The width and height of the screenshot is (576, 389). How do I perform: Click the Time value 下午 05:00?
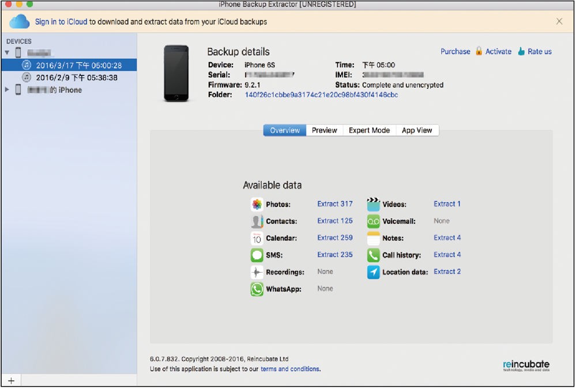tap(378, 65)
